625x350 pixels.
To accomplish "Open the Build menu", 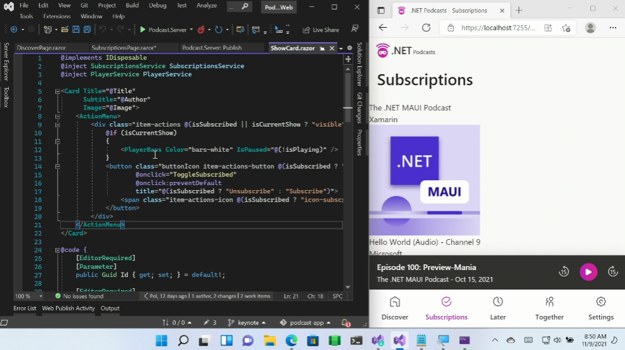I will pos(132,6).
